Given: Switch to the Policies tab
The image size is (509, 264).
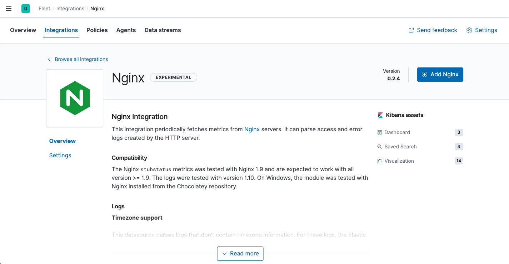Looking at the screenshot, I should [x=97, y=30].
